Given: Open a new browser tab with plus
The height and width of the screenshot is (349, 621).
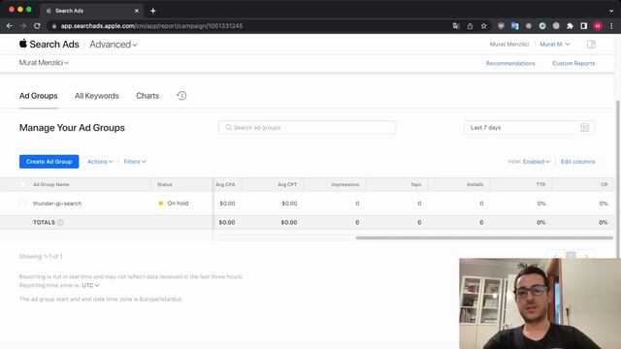Looking at the screenshot, I should click(153, 11).
